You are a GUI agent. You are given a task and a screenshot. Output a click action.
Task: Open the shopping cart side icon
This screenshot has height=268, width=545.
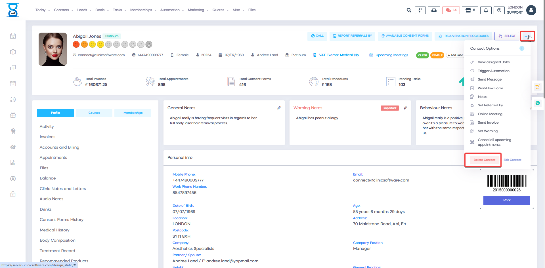537,87
